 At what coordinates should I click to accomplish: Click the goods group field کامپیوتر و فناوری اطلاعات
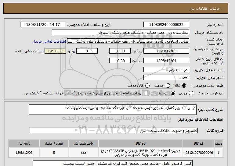[114, 131]
